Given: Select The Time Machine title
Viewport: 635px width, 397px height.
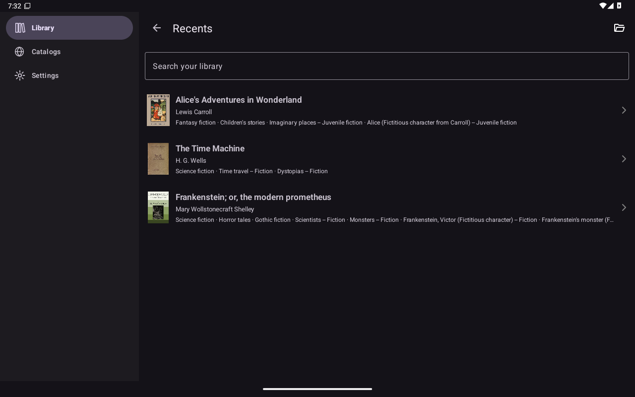Looking at the screenshot, I should (210, 148).
